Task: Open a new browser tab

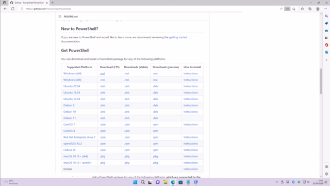Action: tap(53, 3)
